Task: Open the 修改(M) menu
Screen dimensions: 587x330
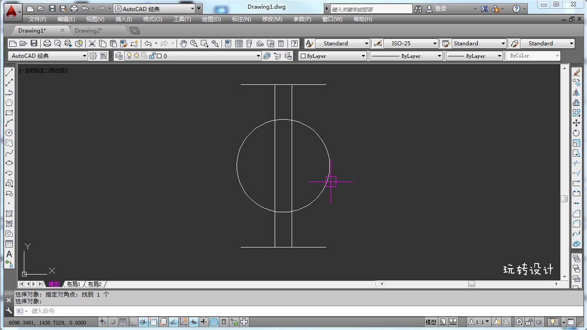Action: click(272, 19)
